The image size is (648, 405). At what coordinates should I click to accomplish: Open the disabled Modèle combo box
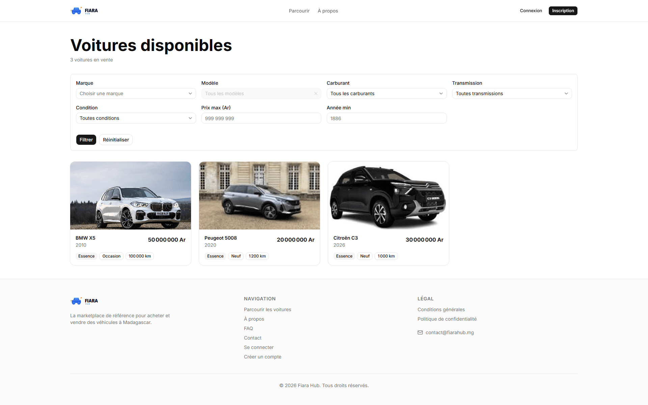261,93
